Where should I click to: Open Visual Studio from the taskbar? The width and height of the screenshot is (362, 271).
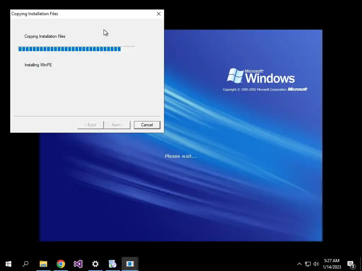tap(78, 264)
